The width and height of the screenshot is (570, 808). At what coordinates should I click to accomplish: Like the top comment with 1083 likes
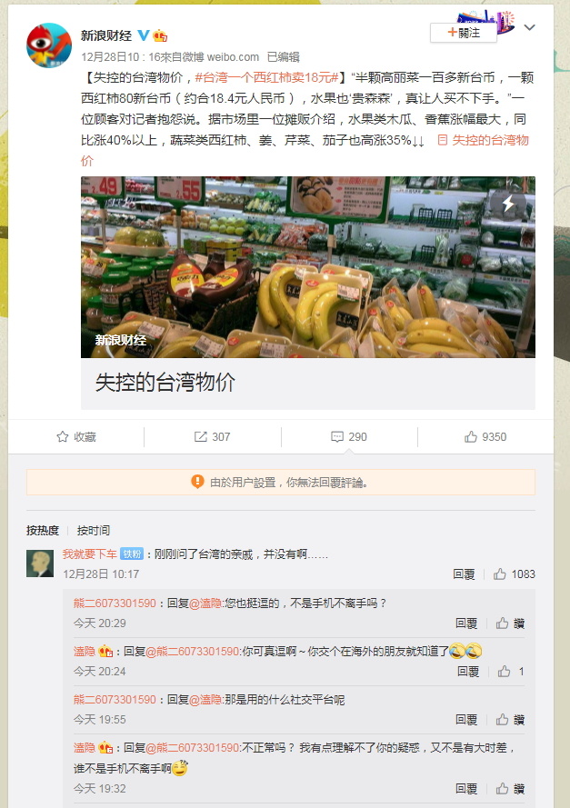515,574
